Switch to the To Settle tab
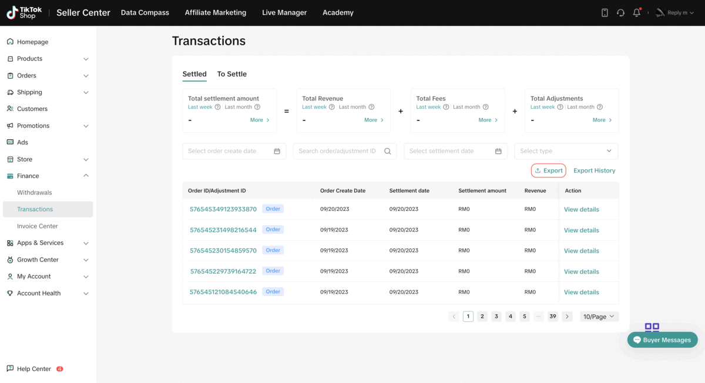Image resolution: width=705 pixels, height=383 pixels. [231, 74]
